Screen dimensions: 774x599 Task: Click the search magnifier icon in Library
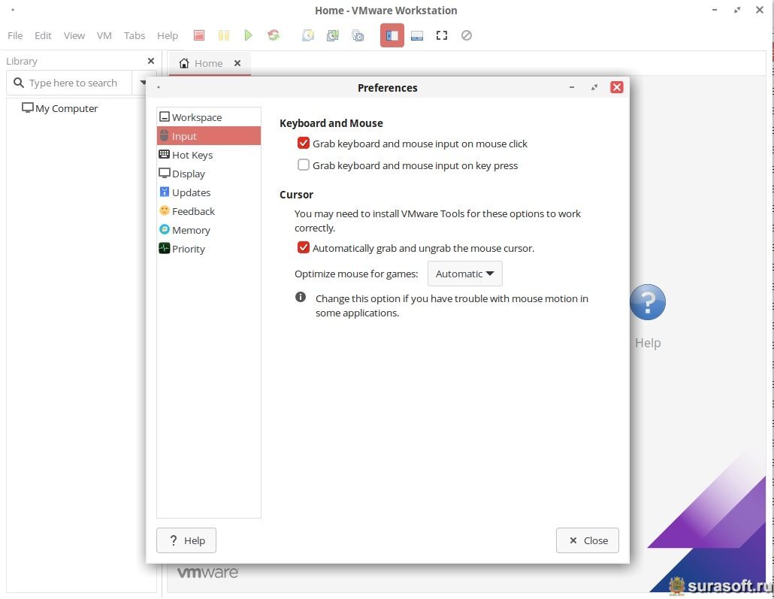point(19,83)
